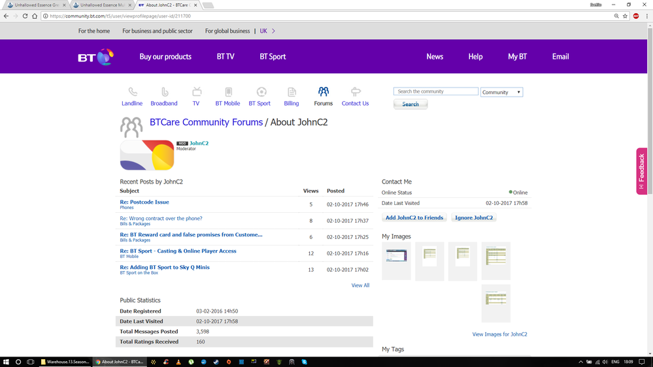Select the TV icon in the community nav
653x367 pixels.
pyautogui.click(x=197, y=91)
